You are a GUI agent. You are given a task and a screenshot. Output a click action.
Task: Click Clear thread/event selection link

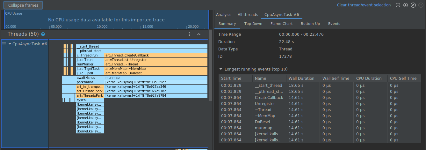pos(364,5)
